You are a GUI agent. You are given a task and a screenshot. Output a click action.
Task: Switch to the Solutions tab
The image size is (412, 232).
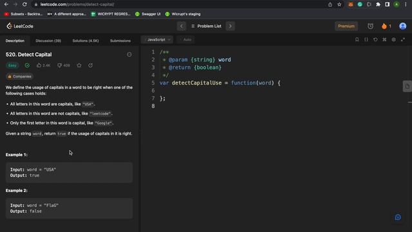pyautogui.click(x=86, y=41)
